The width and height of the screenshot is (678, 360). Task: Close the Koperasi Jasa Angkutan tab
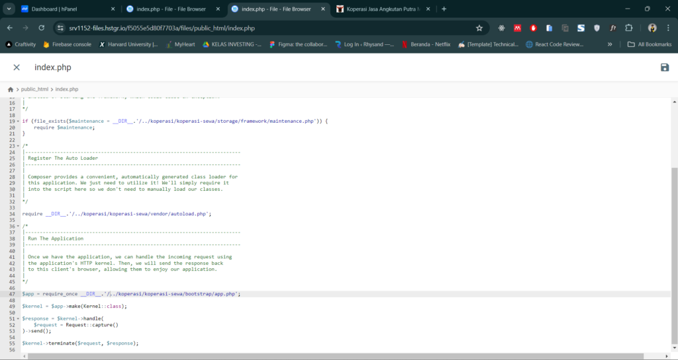[428, 9]
